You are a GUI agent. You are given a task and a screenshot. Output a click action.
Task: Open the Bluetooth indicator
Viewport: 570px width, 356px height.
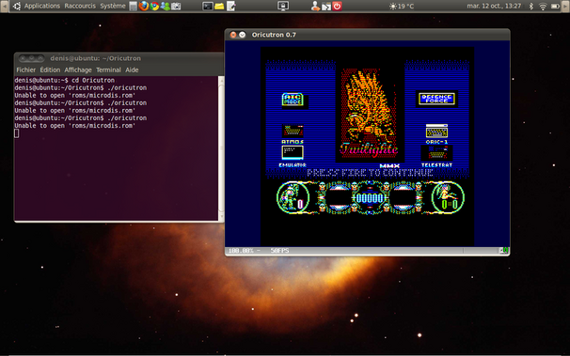click(x=530, y=7)
